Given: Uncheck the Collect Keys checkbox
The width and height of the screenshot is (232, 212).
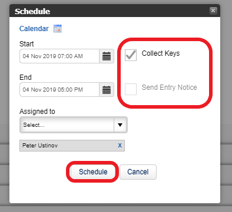Looking at the screenshot, I should [x=131, y=55].
